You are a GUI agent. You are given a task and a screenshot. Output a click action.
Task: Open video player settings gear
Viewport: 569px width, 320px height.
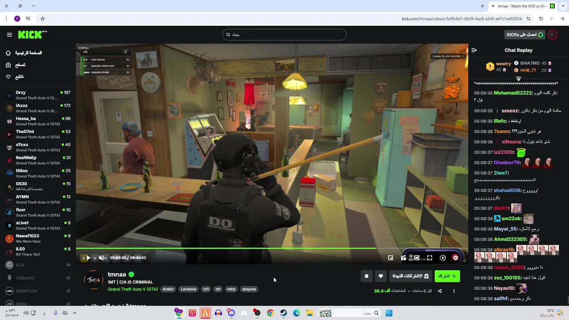point(455,258)
